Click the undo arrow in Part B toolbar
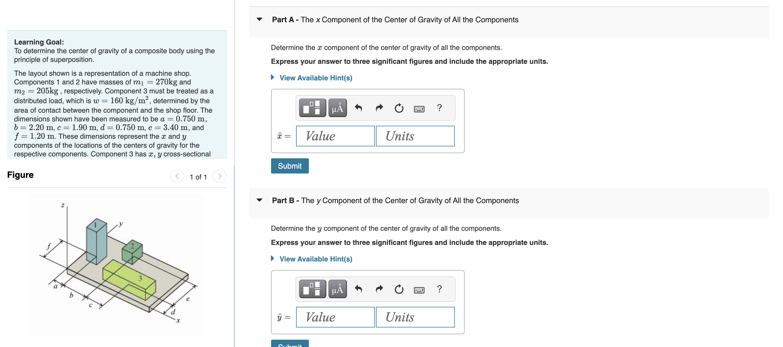Screen dimensions: 783x347 [359, 289]
